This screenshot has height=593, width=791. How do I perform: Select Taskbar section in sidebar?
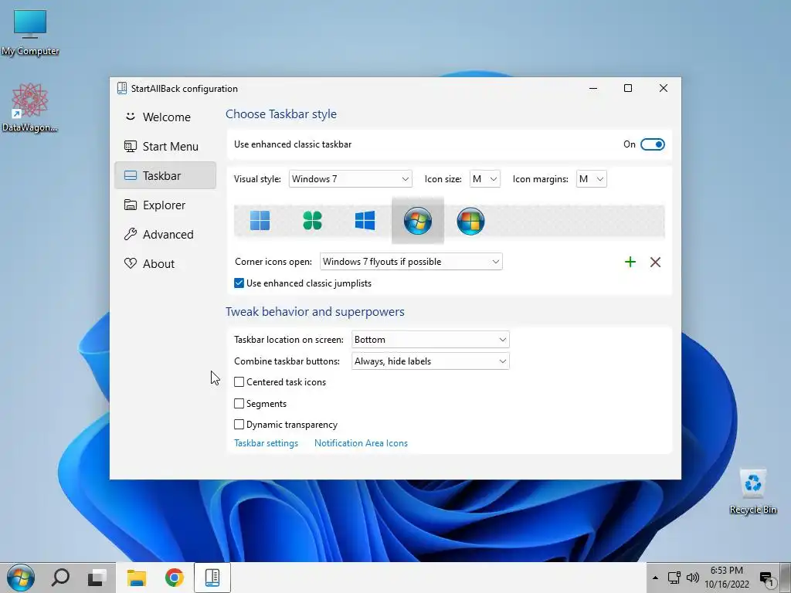[165, 175]
